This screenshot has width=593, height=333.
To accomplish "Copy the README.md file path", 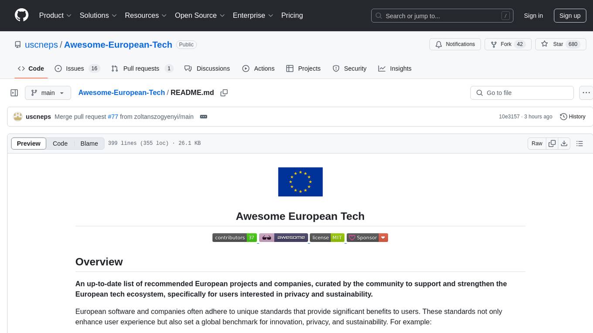I will (x=224, y=93).
